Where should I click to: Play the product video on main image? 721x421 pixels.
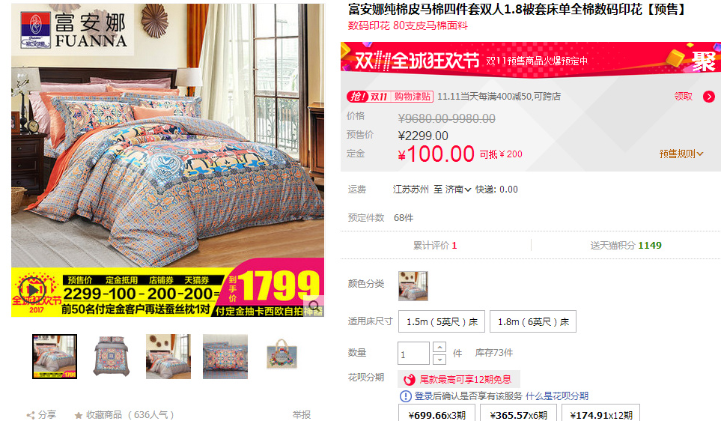click(x=32, y=290)
